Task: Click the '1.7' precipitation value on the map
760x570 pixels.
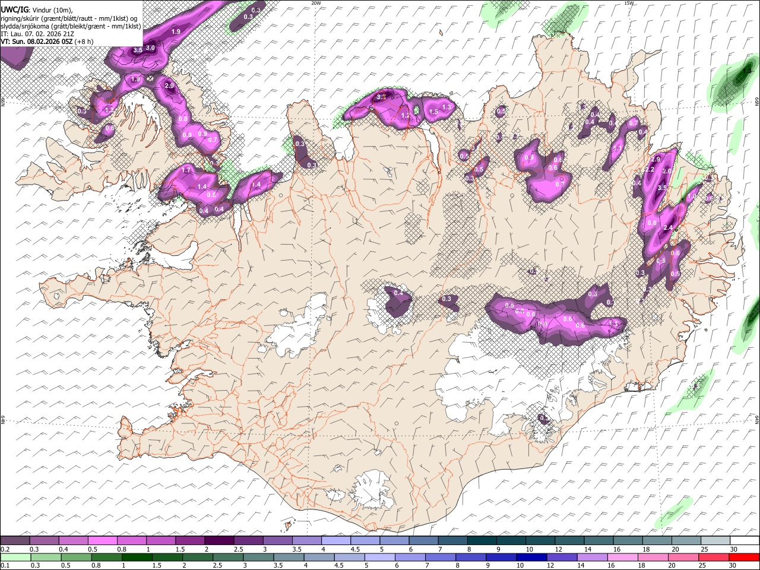Action: [186, 170]
